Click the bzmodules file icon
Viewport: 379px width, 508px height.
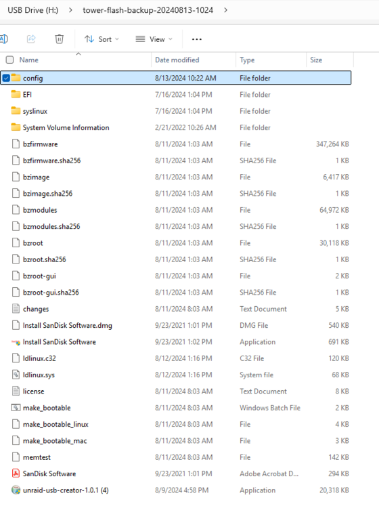pos(16,210)
